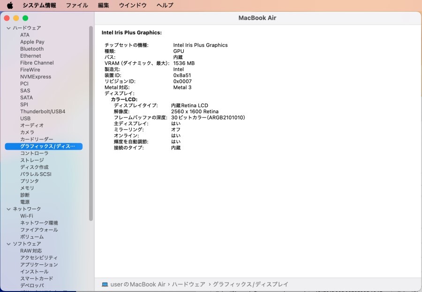
Task: Select PCI in the sidebar
Action: point(24,84)
